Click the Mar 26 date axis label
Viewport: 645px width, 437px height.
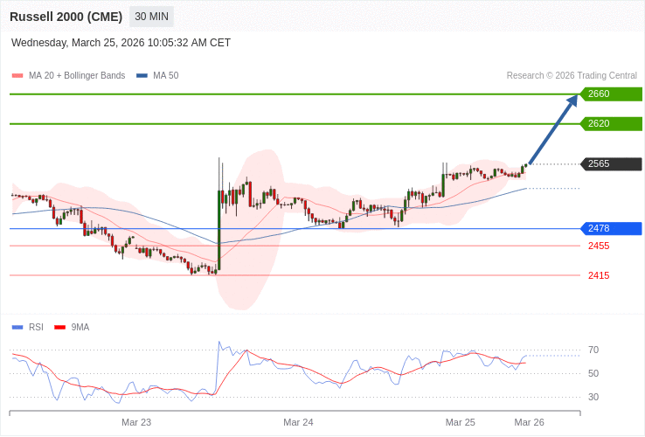click(x=529, y=422)
